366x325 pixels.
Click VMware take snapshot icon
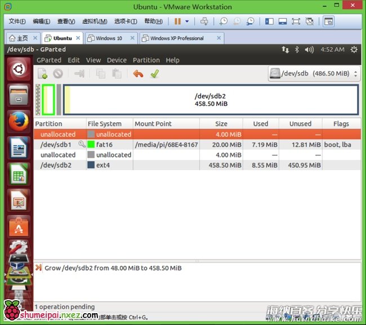(224, 21)
